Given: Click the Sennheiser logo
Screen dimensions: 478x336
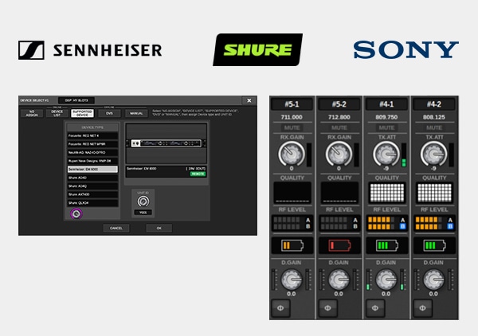Looking at the screenshot, I should (x=89, y=50).
